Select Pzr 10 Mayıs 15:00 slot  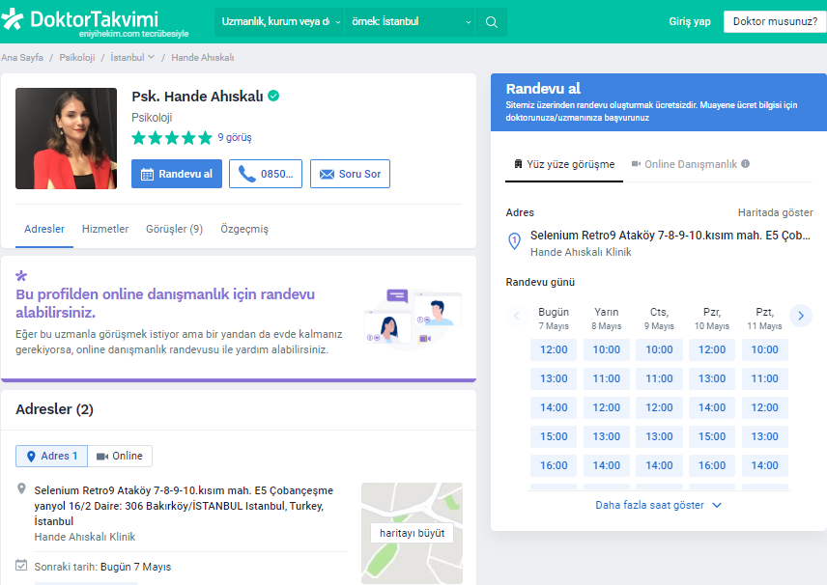tap(712, 436)
